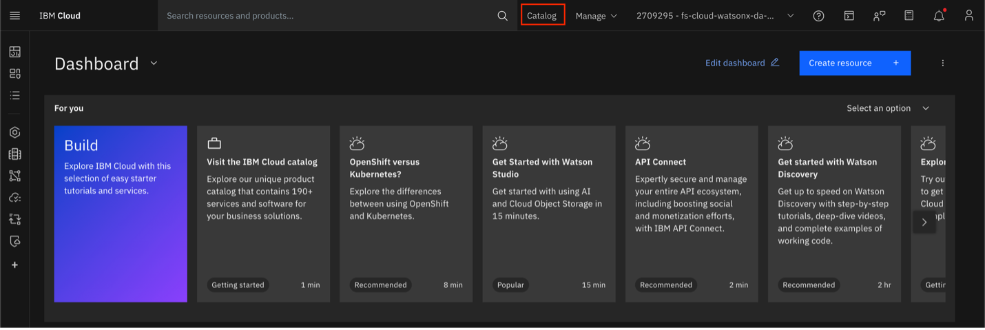Expand the Dashboard title dropdown chevron
The height and width of the screenshot is (330, 985).
154,63
